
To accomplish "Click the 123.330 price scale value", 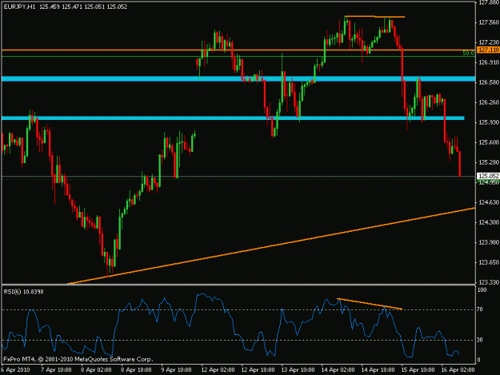I will click(x=489, y=282).
